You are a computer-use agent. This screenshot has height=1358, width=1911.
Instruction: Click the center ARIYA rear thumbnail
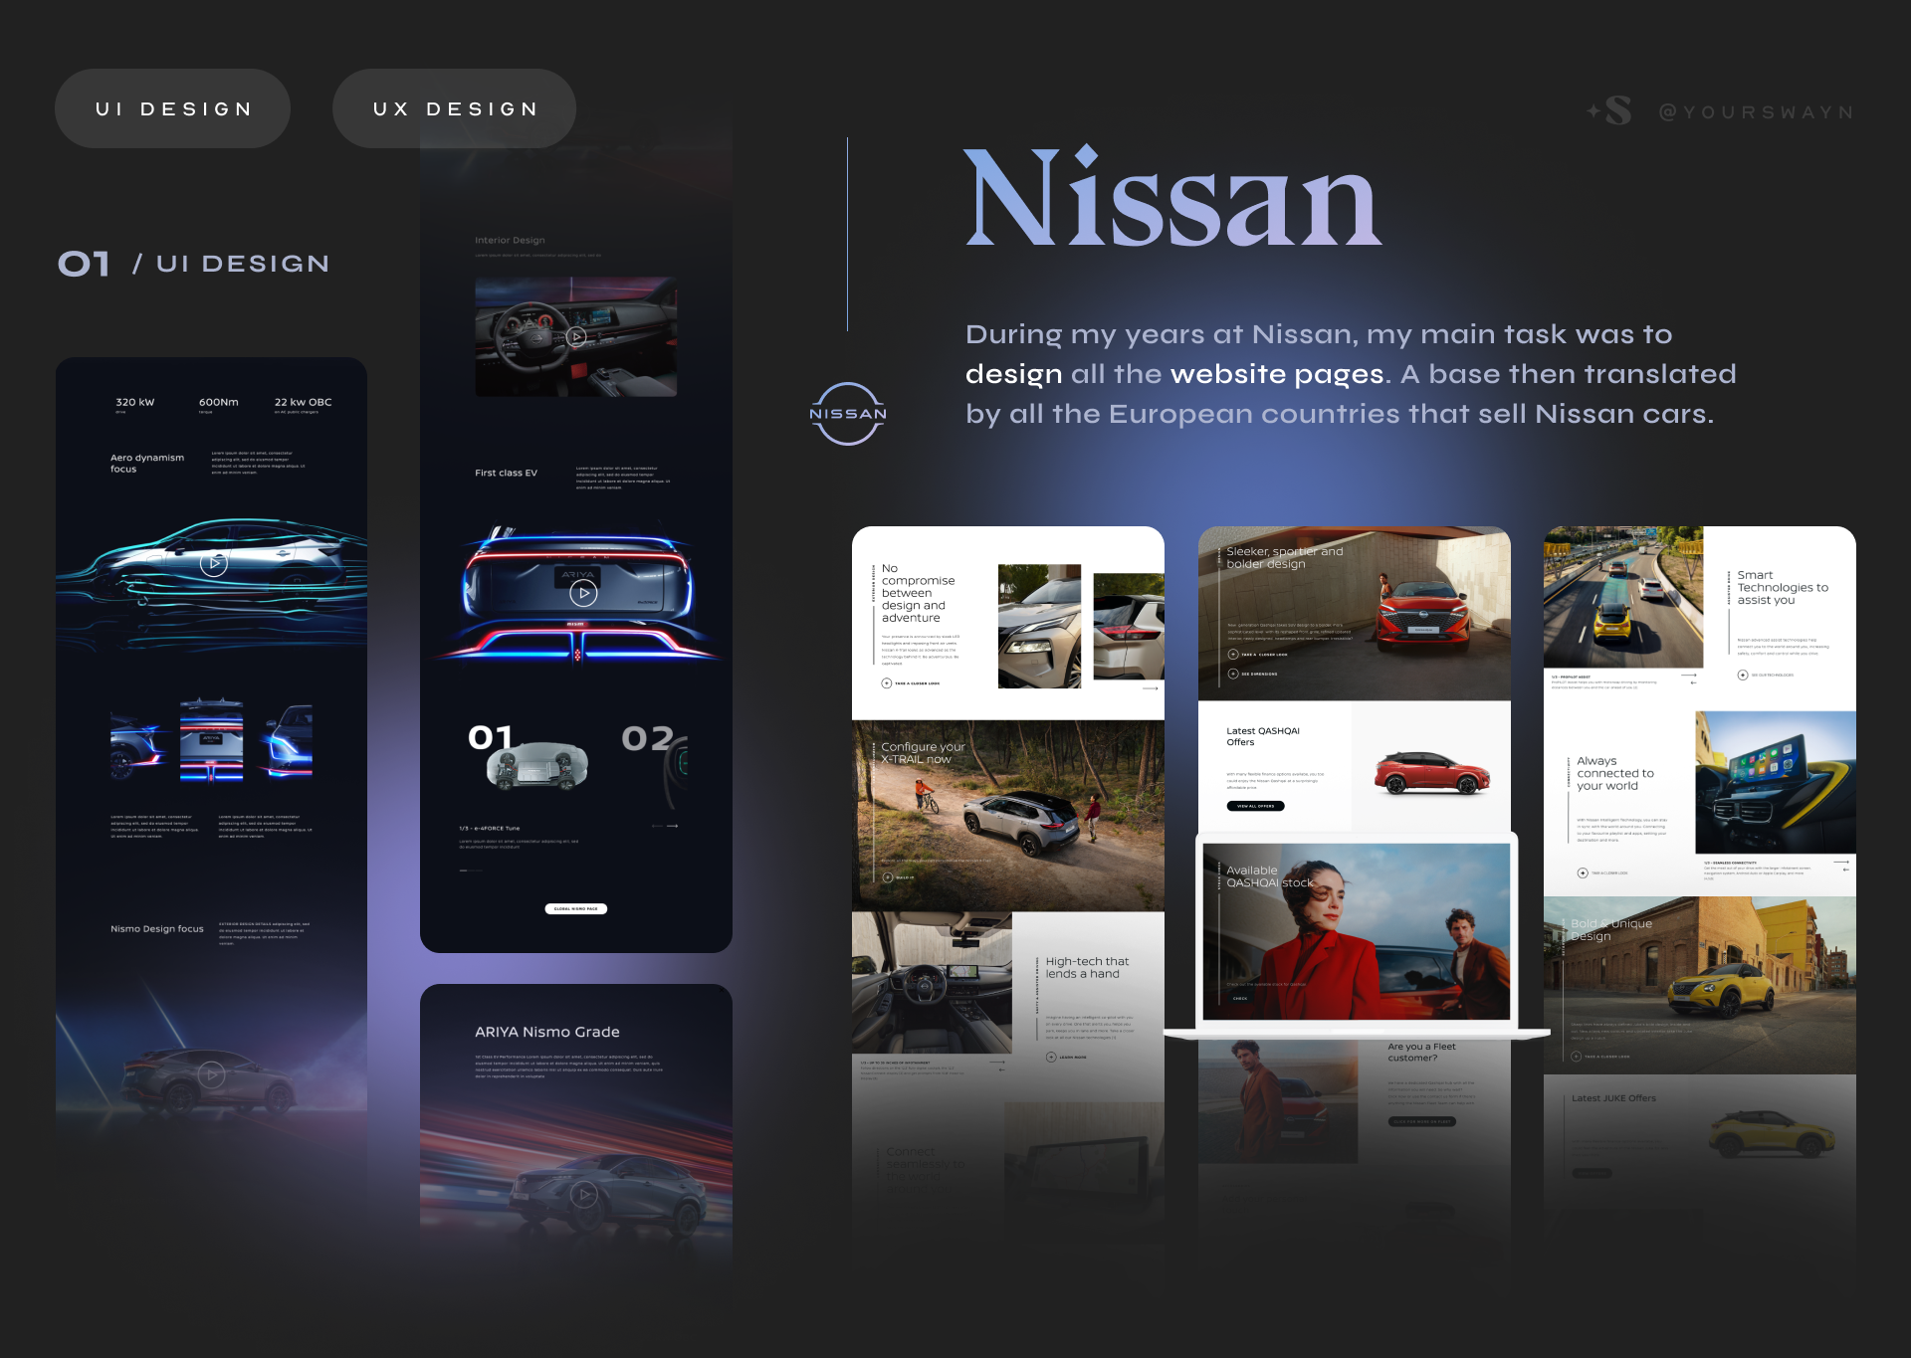[211, 741]
